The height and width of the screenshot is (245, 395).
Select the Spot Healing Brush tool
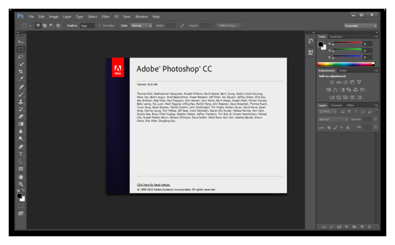click(21, 87)
